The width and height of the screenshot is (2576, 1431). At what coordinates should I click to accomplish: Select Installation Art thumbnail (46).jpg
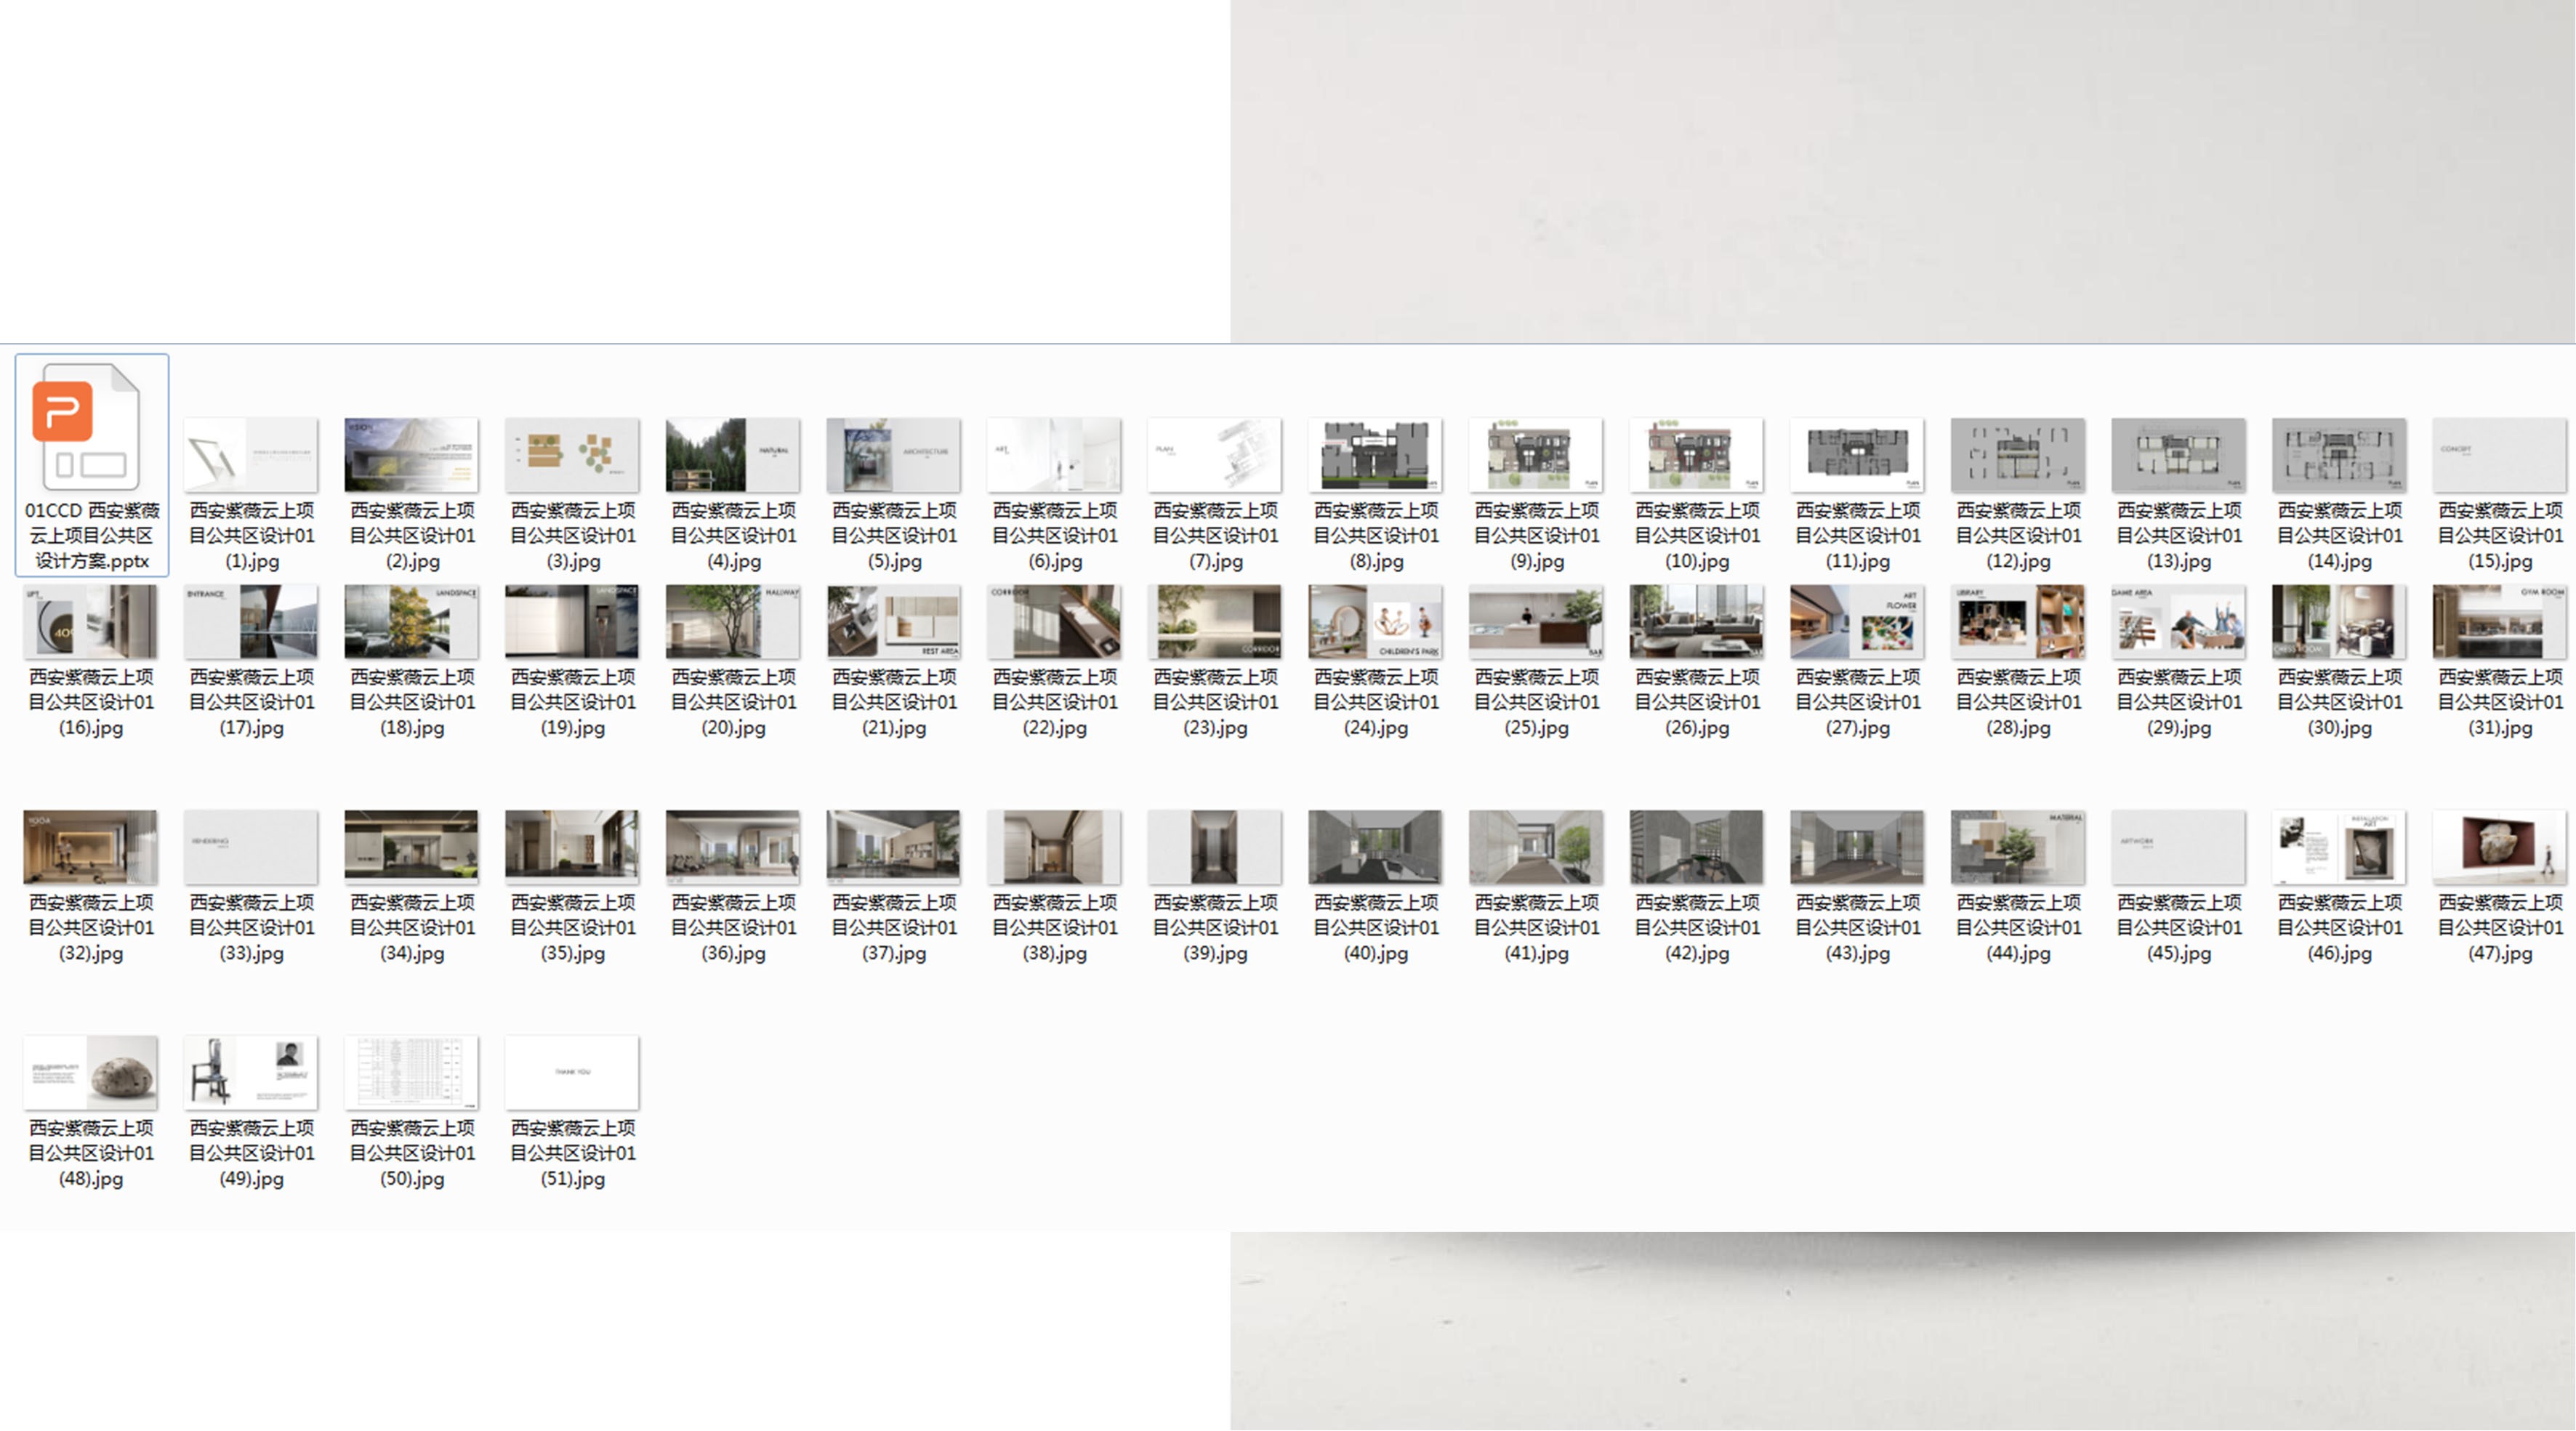coord(2340,847)
